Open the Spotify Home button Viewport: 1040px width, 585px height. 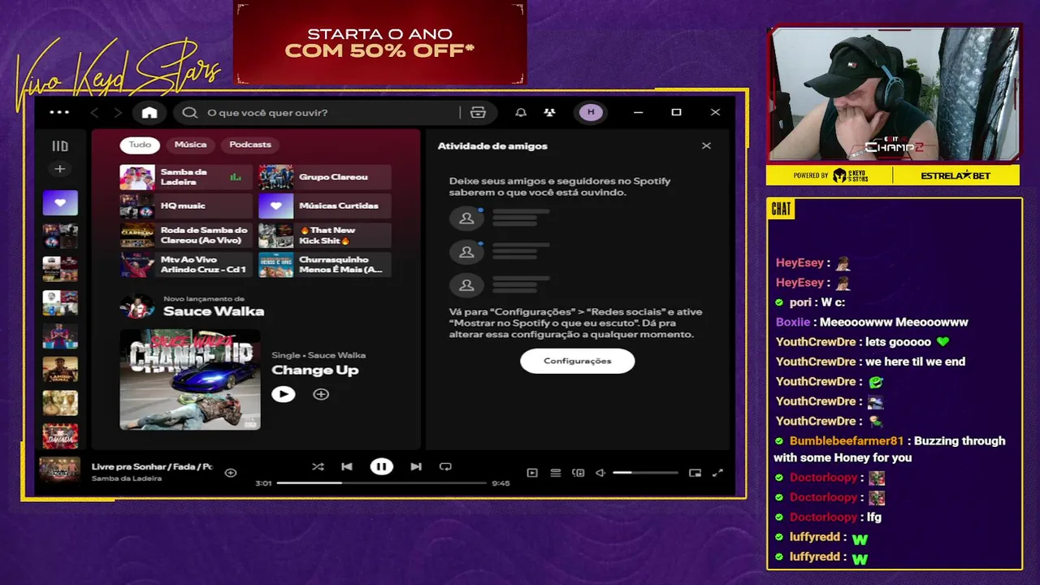(x=149, y=113)
